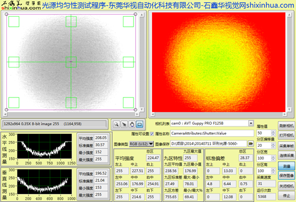The image size is (296, 202).
Task: Click the 图像保存 path input field
Action: (208, 144)
